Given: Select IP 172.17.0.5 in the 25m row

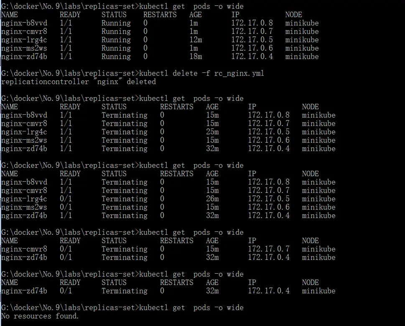Looking at the screenshot, I should click(269, 132).
